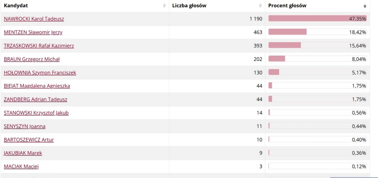Open MACIAK Maciej candidate link

click(x=21, y=167)
